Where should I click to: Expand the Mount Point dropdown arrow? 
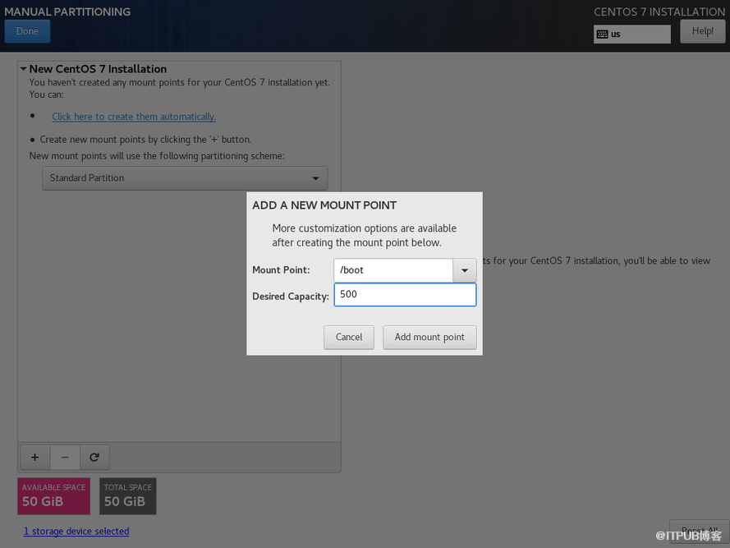tap(464, 269)
